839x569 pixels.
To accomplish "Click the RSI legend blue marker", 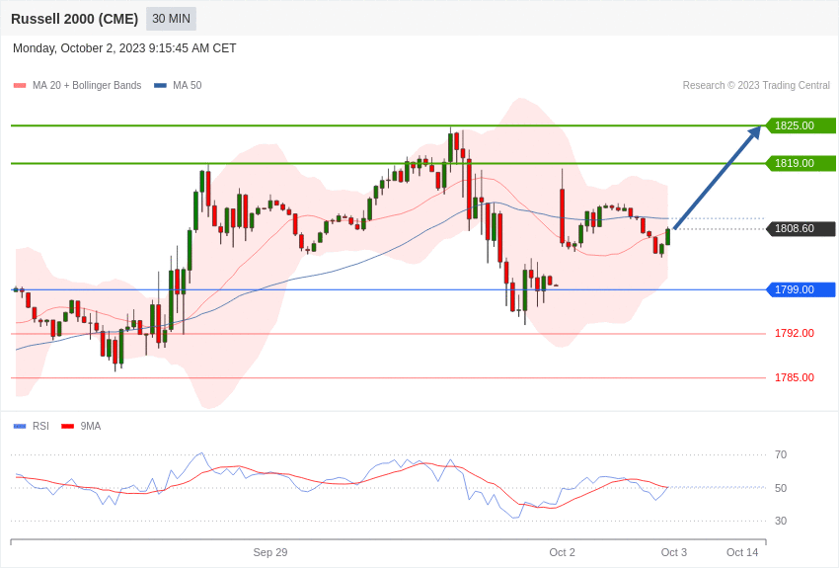I will click(20, 427).
